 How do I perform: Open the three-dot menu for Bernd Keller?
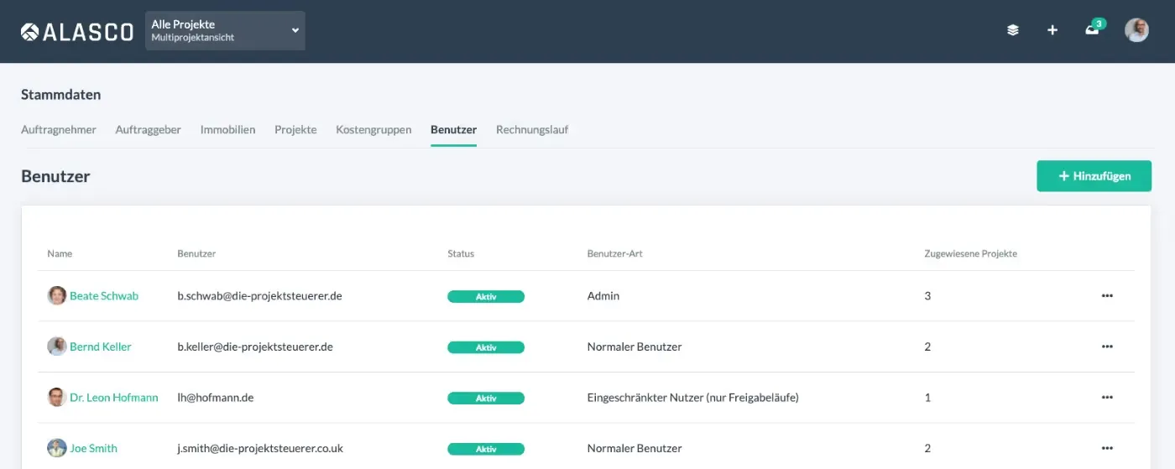tap(1107, 347)
